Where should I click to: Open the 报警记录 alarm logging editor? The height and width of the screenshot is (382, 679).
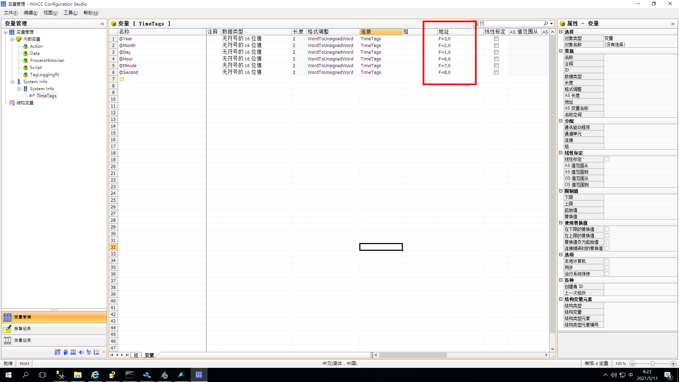pos(23,329)
